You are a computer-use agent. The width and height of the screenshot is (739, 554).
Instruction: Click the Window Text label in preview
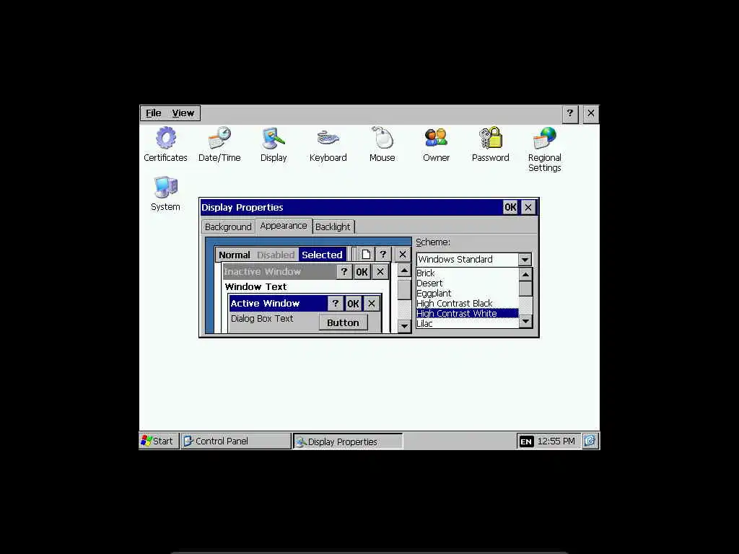pyautogui.click(x=255, y=286)
